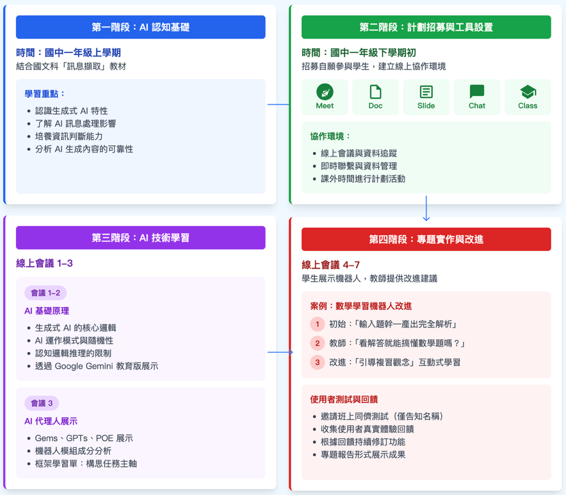Viewport: 566px width, 495px height.
Task: Select the numbered circle 2 step
Action: [x=317, y=343]
